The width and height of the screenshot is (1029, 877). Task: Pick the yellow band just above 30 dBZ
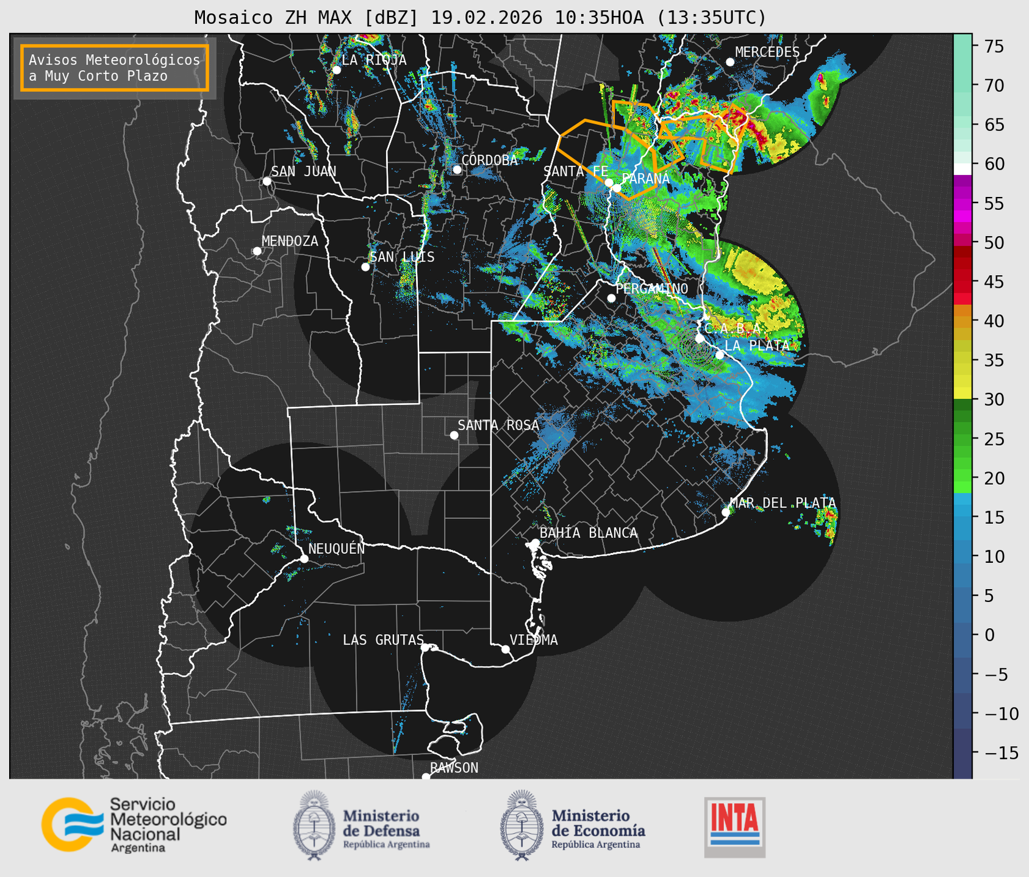point(963,393)
